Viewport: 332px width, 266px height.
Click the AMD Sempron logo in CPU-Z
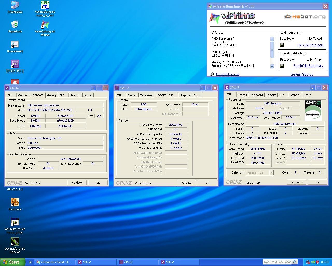(x=313, y=111)
